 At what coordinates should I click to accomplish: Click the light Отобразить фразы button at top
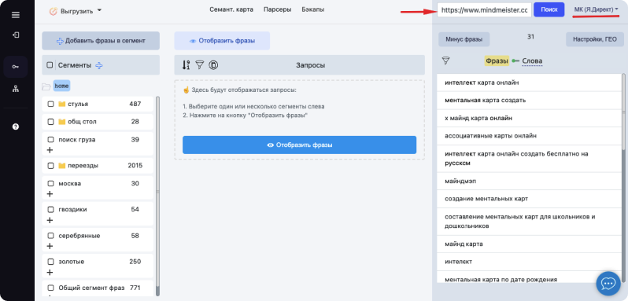tap(222, 41)
